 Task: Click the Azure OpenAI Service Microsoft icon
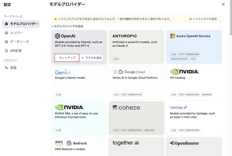pos(173,36)
